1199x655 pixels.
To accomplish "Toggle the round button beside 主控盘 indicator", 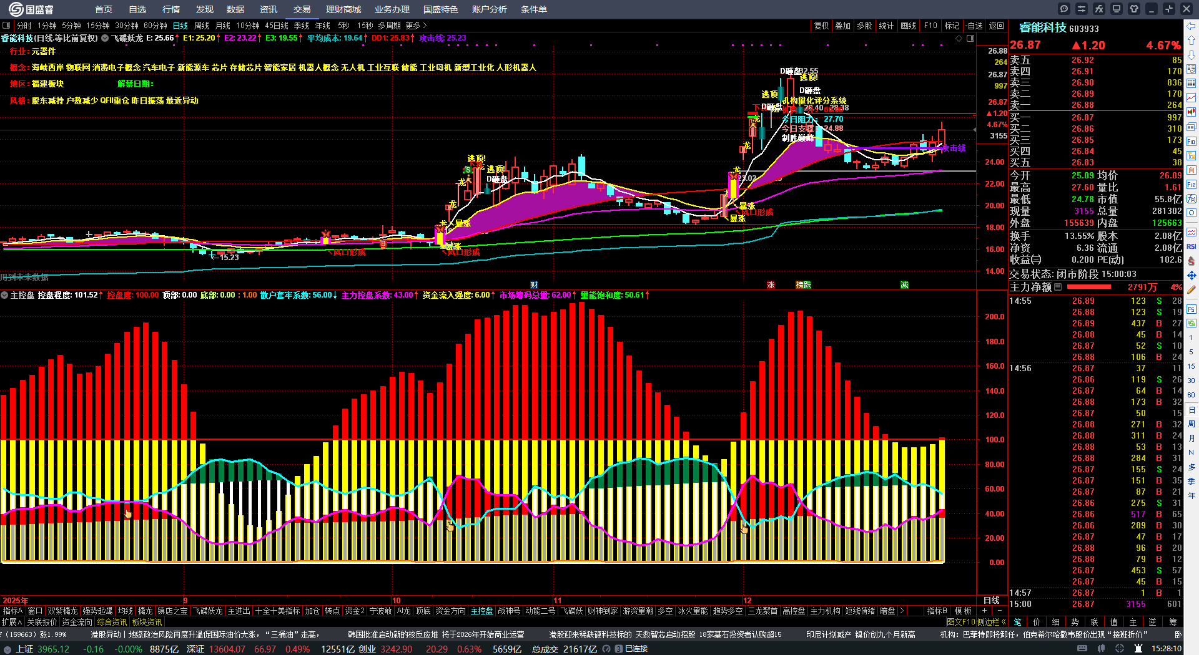I will click(x=4, y=295).
